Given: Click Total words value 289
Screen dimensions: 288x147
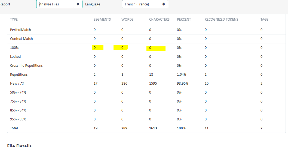Looking at the screenshot, I should (x=124, y=128).
